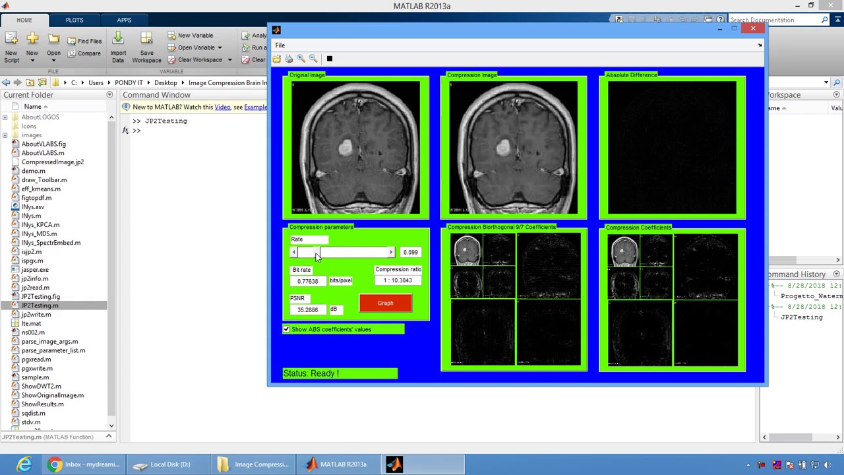Select ShowDWT2.m in Current Folder
The height and width of the screenshot is (475, 844).
tap(41, 387)
